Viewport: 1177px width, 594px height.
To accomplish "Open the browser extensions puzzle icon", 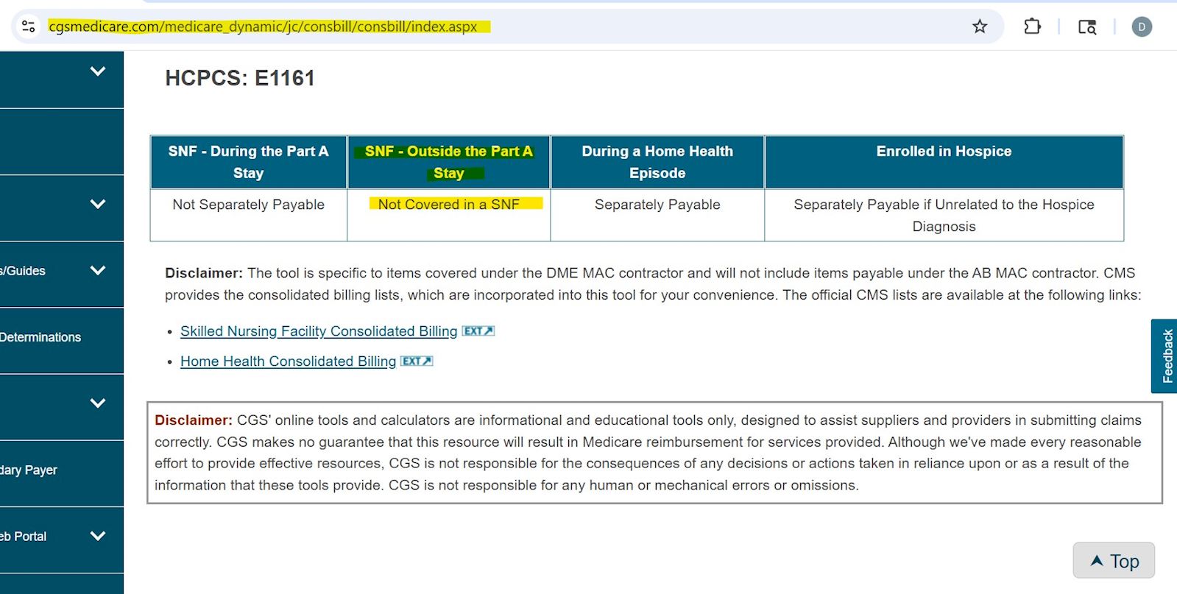I will (x=1032, y=26).
